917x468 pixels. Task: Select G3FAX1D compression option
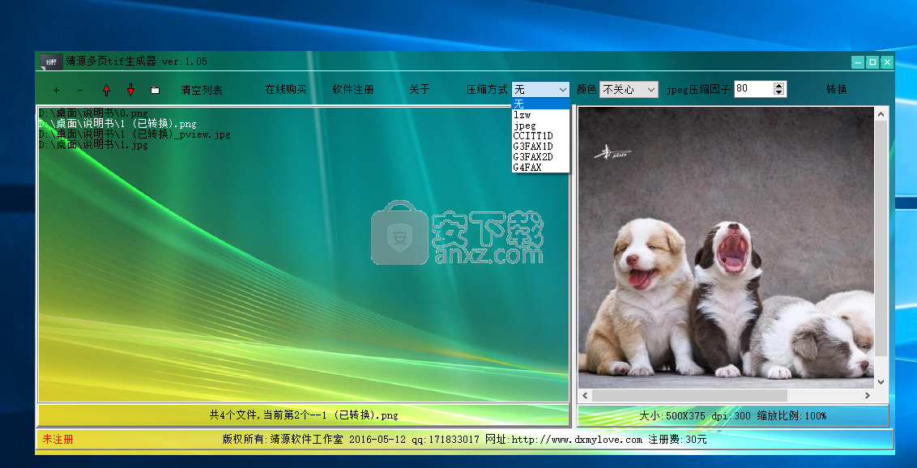pyautogui.click(x=540, y=146)
